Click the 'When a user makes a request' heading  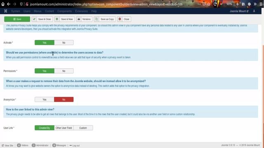pos(76,81)
